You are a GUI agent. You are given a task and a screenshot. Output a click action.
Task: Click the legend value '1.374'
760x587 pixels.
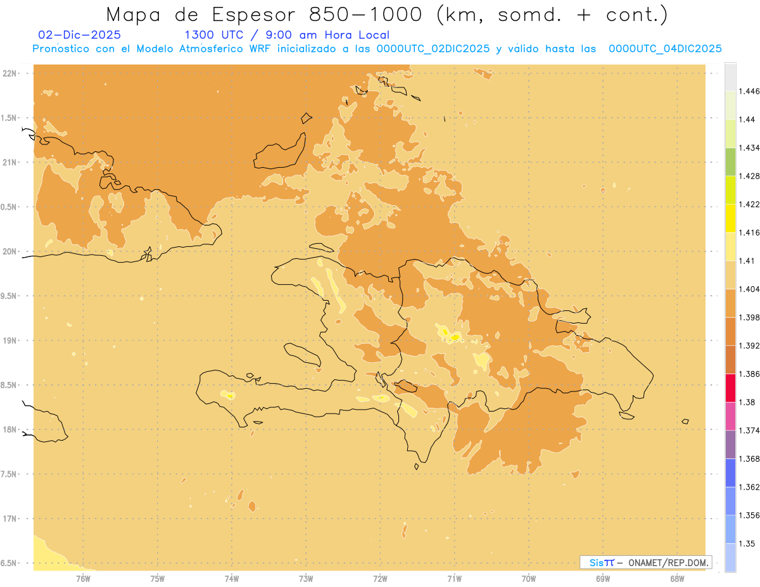(x=750, y=430)
